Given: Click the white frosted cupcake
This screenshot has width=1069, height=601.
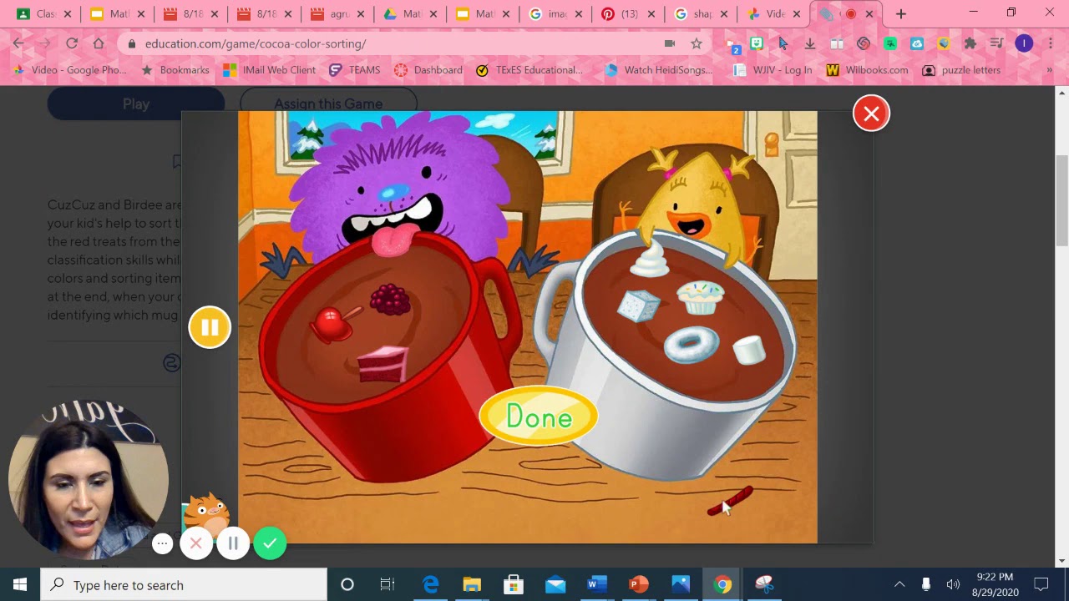Looking at the screenshot, I should point(700,297).
